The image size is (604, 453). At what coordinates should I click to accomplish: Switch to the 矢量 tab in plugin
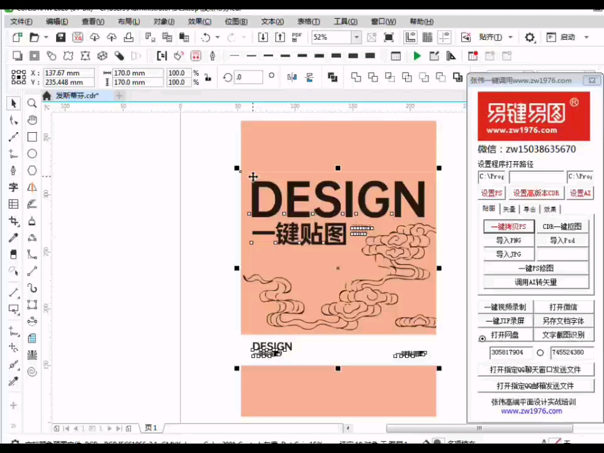(x=509, y=209)
